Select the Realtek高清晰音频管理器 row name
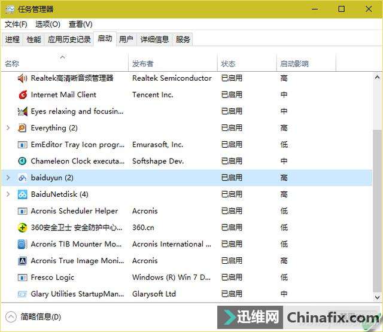This screenshot has width=383, height=332. pyautogui.click(x=72, y=78)
